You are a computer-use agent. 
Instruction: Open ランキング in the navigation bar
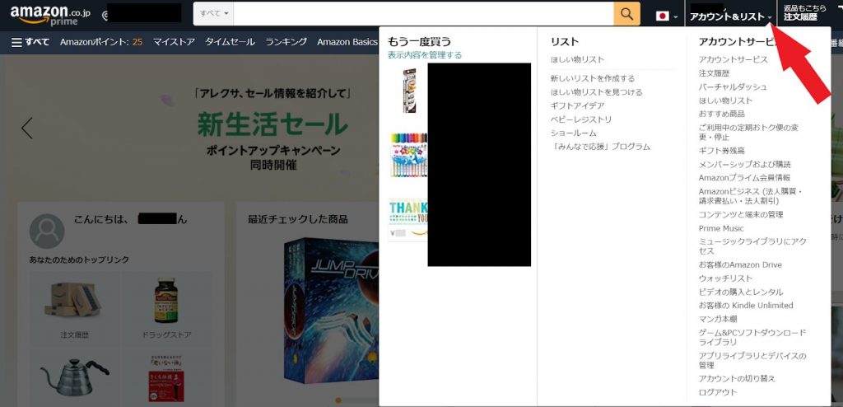(286, 42)
